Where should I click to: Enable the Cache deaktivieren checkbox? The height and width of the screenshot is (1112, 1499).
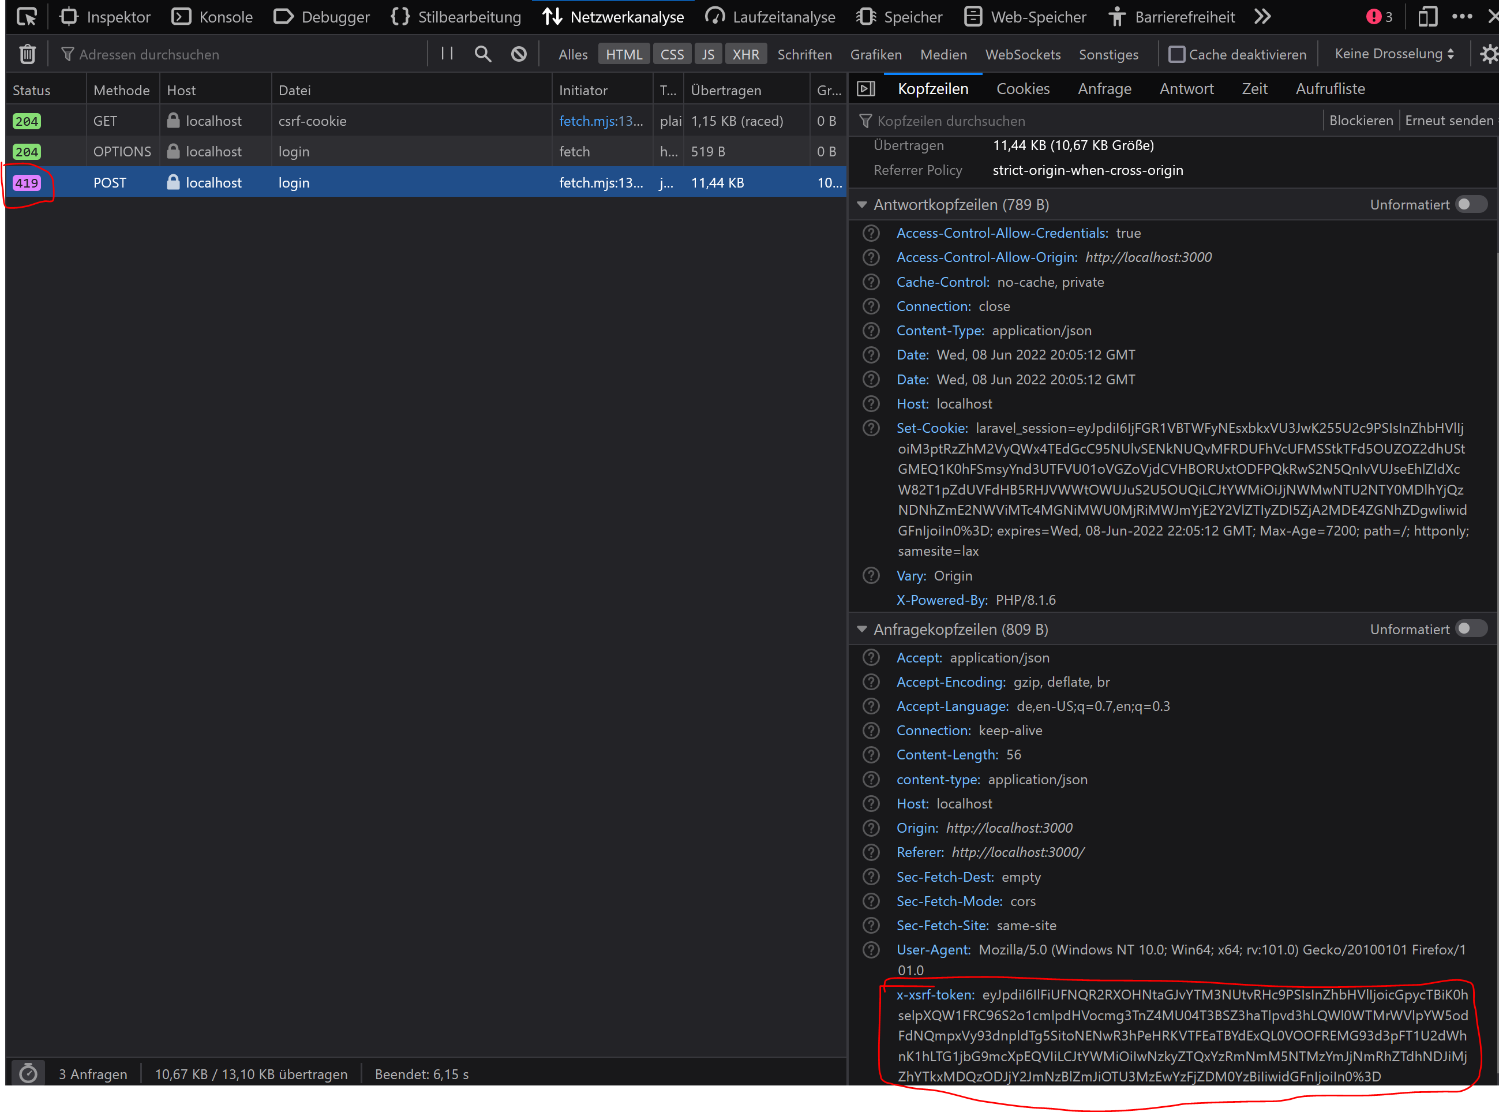[x=1176, y=54]
